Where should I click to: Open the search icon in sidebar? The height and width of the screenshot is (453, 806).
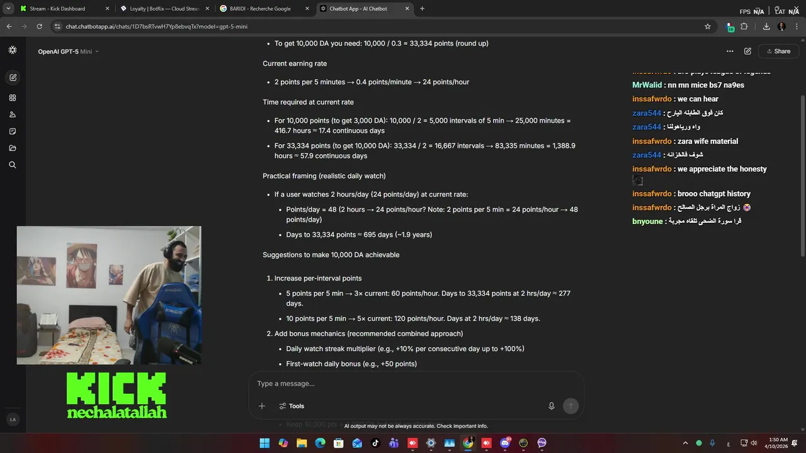[13, 165]
